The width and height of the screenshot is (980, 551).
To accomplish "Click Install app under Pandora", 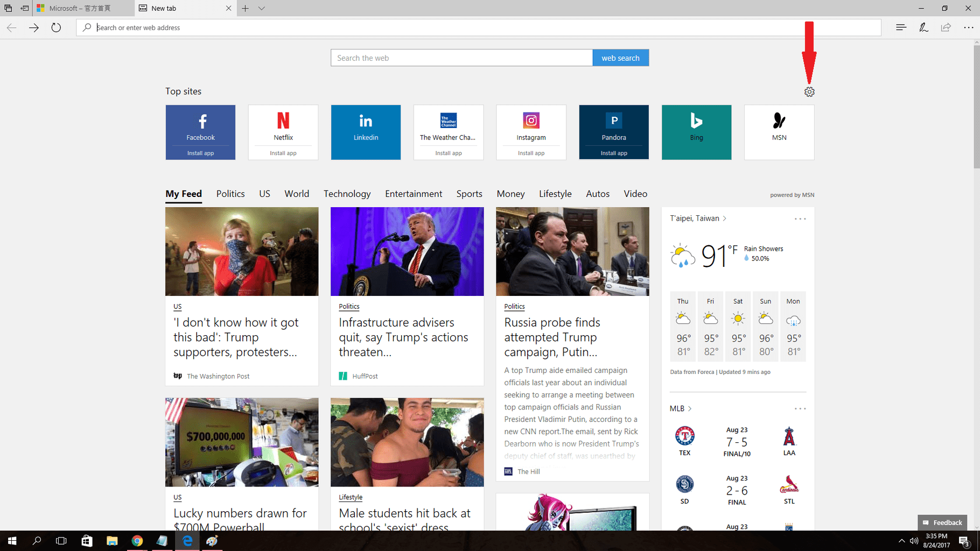I will 614,153.
